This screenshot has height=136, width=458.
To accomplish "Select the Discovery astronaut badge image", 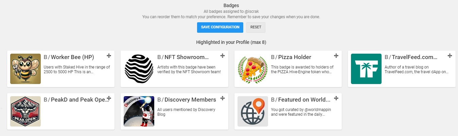I will click(139, 111).
